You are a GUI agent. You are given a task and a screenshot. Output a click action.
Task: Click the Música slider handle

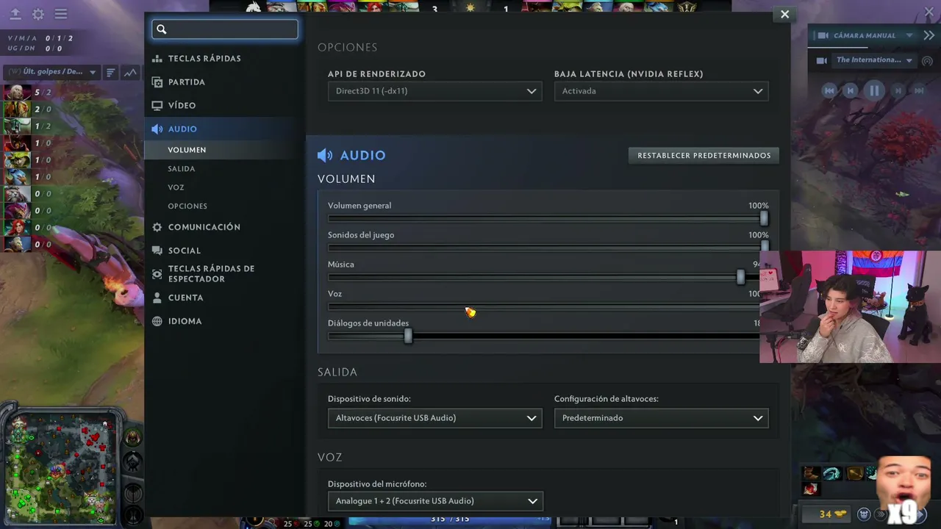click(x=740, y=277)
